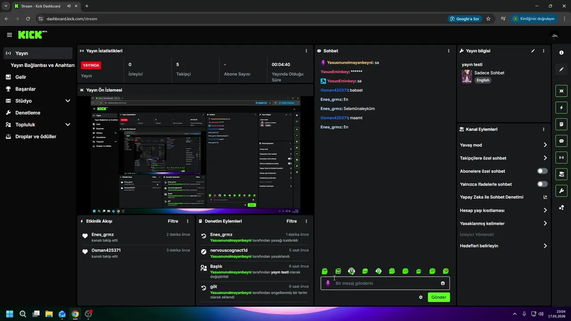Click the stream preview thumbnail
The width and height of the screenshot is (571, 321).
click(195, 155)
